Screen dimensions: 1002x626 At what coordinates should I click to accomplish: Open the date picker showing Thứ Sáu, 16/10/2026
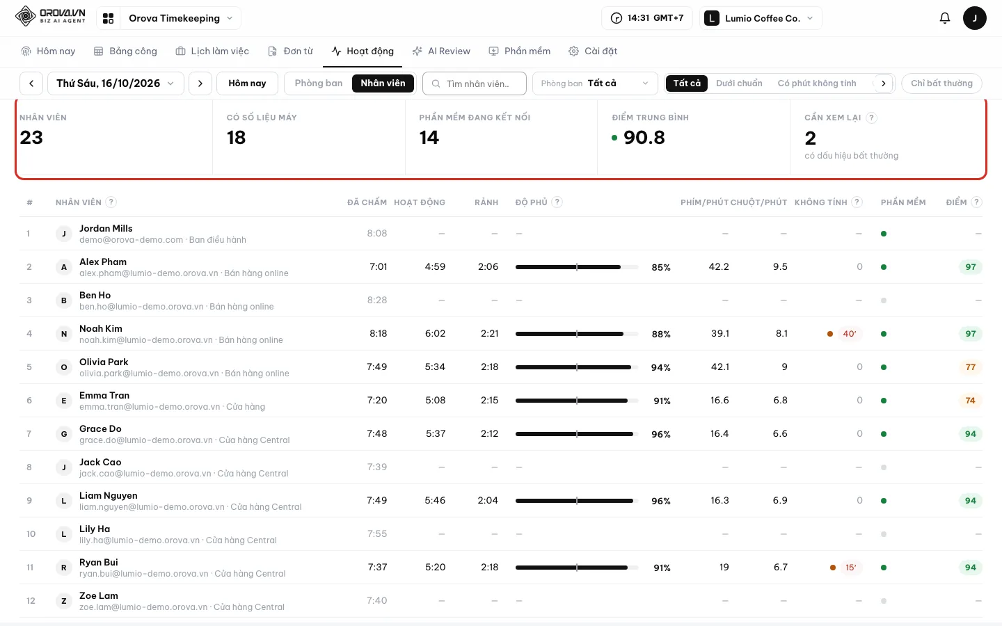point(116,83)
